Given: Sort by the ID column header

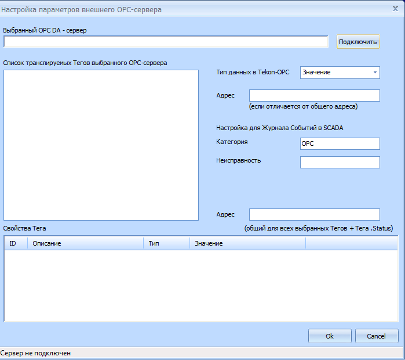Looking at the screenshot, I should pos(16,243).
